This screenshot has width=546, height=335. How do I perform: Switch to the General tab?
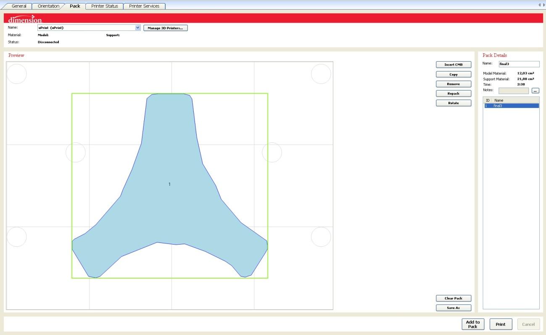19,6
